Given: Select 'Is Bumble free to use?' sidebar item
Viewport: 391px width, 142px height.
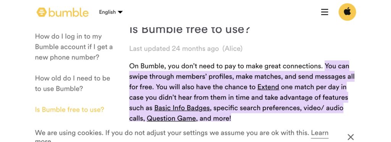Looking at the screenshot, I should coord(69,110).
